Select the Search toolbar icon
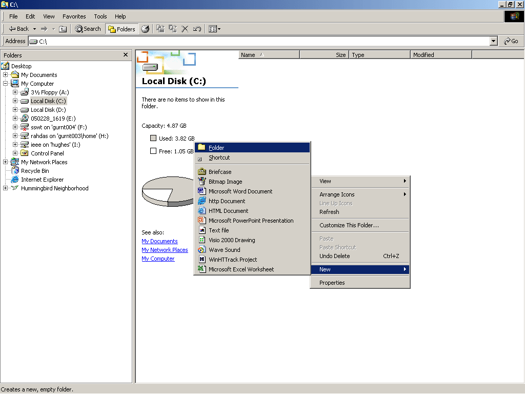 coord(87,29)
